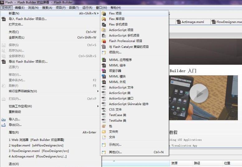This screenshot has height=167, width=242.
Task: Click the ActionScript 项目 icon
Action: (x=104, y=30)
